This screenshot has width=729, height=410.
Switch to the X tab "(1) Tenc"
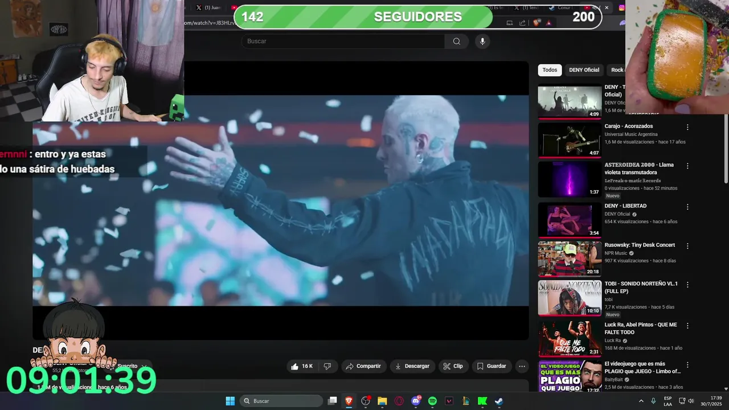pos(527,7)
